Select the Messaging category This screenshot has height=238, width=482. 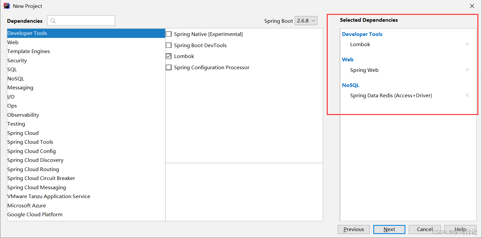(x=86, y=88)
